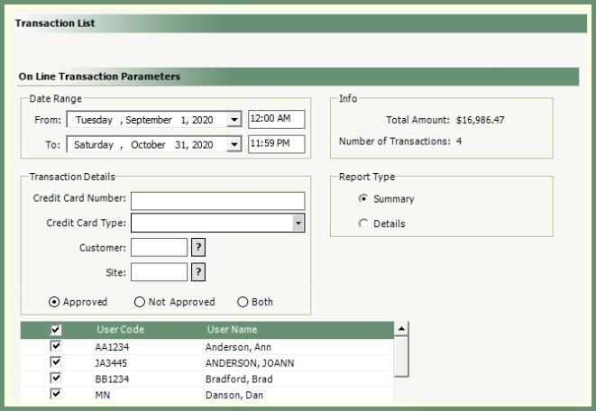Open the To date picker dropdown
The width and height of the screenshot is (596, 411).
234,145
